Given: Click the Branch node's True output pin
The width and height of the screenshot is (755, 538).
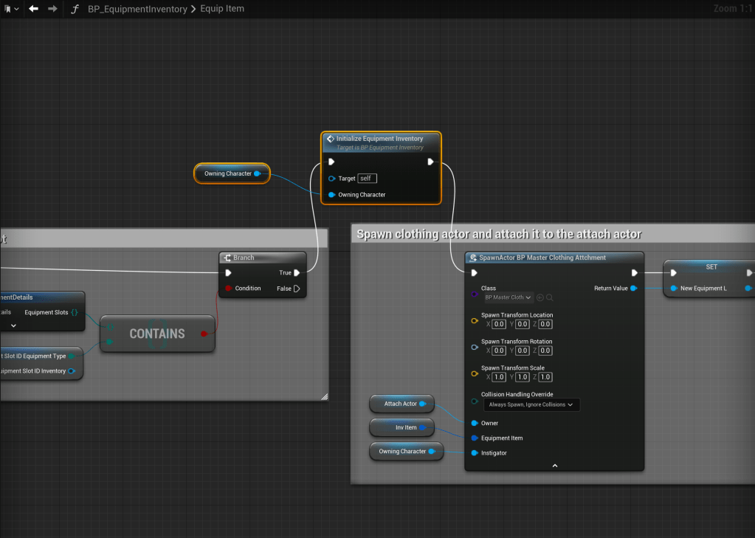Looking at the screenshot, I should click(297, 273).
